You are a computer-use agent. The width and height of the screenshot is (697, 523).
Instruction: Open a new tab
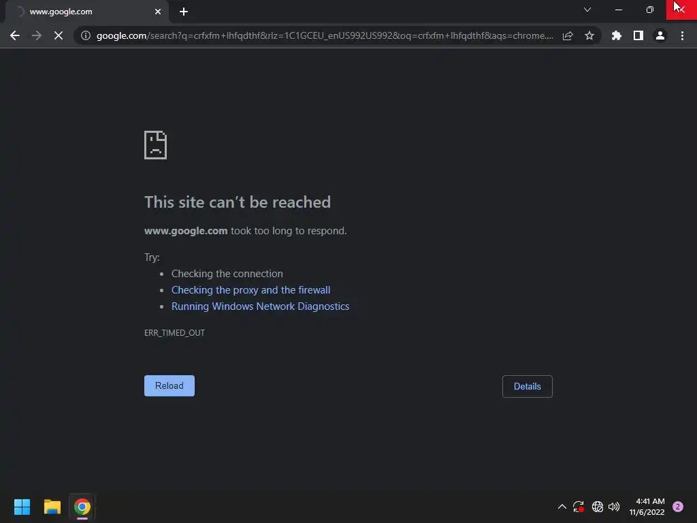[x=184, y=12]
